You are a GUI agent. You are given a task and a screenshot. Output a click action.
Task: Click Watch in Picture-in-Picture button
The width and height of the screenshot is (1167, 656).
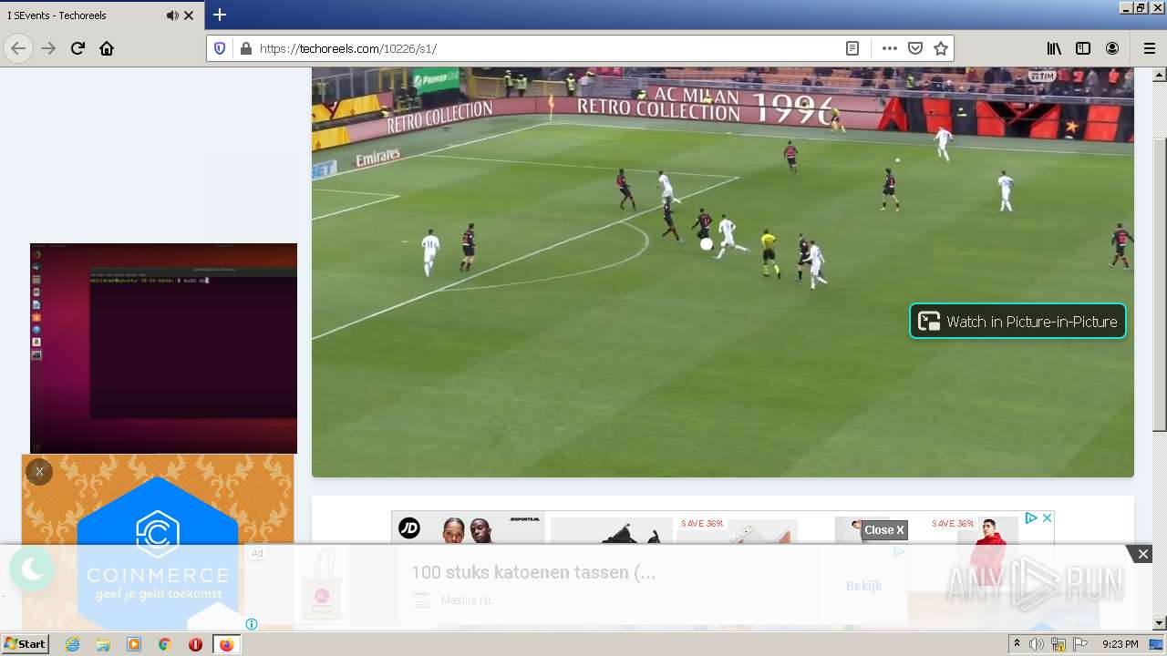point(1017,321)
